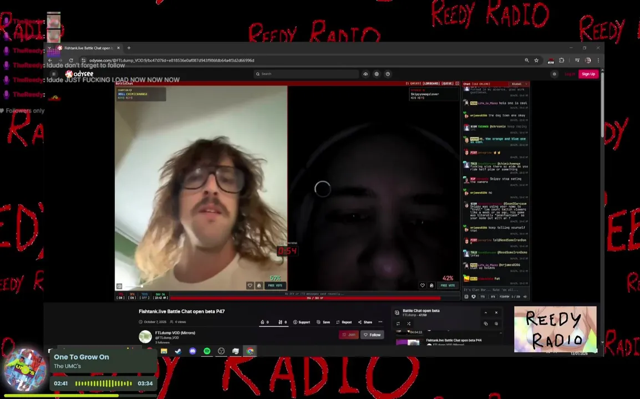This screenshot has width=640, height=399.
Task: Click the Odysee search input field
Action: (306, 74)
